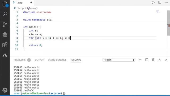
Task: Click line number 5 in the gutter
Action: pos(17,27)
